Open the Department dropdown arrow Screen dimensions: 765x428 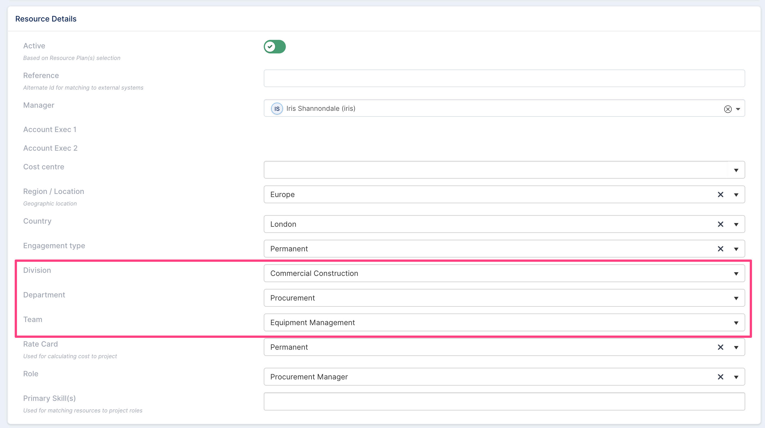736,299
